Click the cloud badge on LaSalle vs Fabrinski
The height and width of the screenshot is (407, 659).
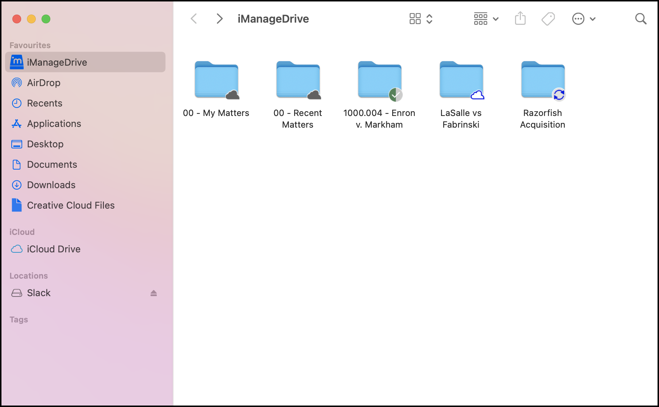pos(477,95)
